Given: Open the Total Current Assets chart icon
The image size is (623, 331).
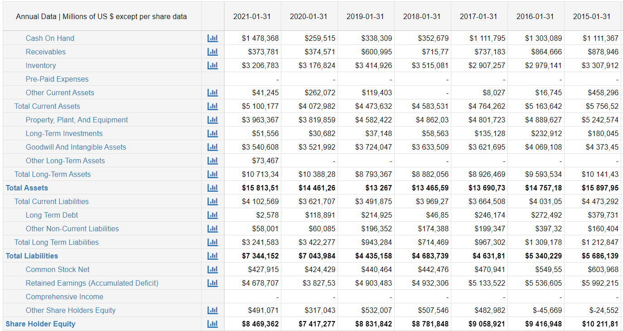Looking at the screenshot, I should [213, 106].
